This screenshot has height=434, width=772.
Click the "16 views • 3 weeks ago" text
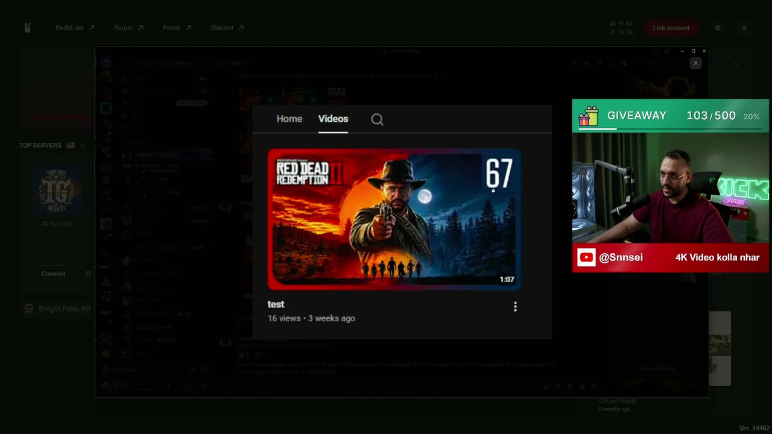point(311,318)
